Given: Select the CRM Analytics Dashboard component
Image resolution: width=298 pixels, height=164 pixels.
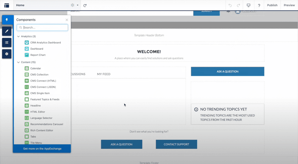Looking at the screenshot, I should [x=45, y=42].
